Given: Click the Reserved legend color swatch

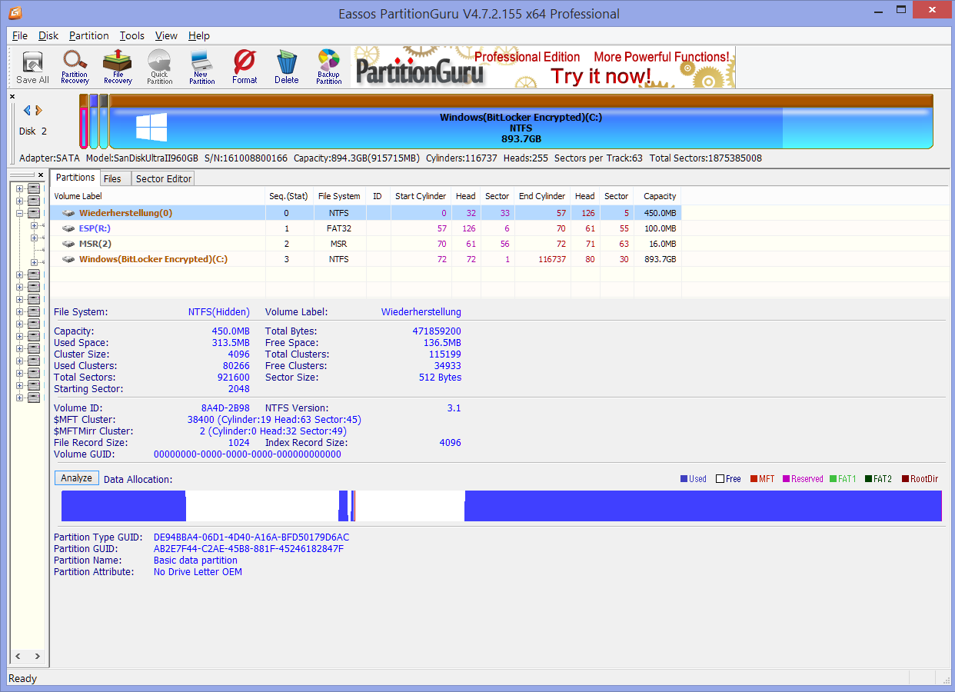Looking at the screenshot, I should pyautogui.click(x=787, y=479).
